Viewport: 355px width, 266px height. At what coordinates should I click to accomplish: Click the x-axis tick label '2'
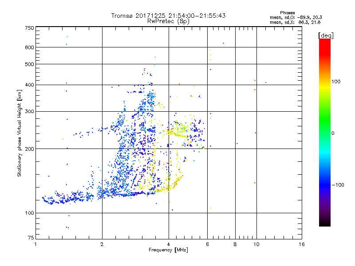pos(102,244)
